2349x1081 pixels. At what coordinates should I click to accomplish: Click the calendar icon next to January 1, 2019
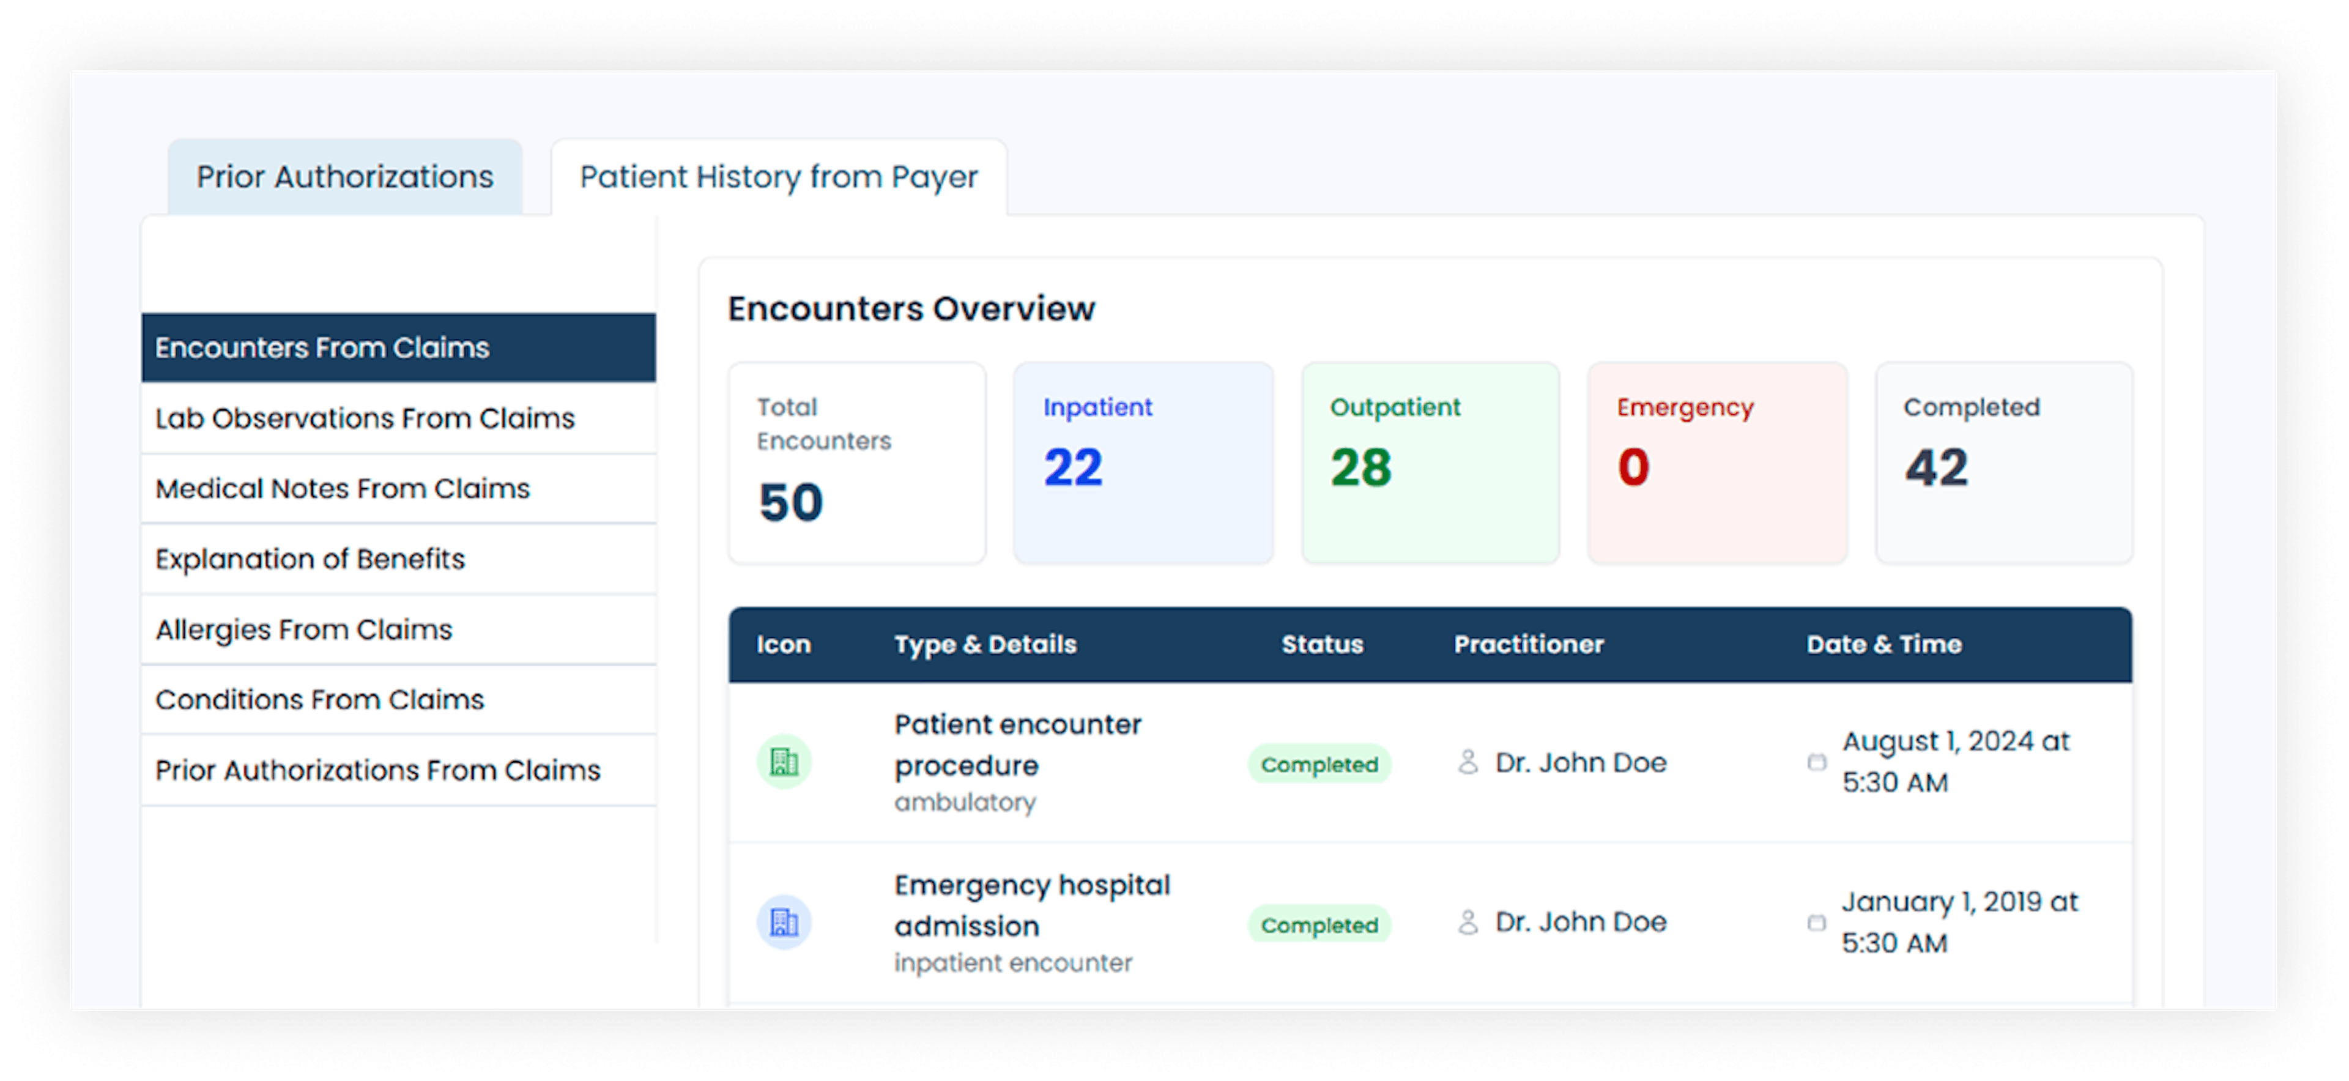(1816, 923)
